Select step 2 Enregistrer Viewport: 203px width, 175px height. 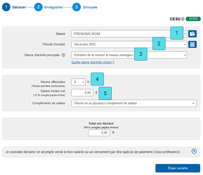pyautogui.click(x=49, y=7)
